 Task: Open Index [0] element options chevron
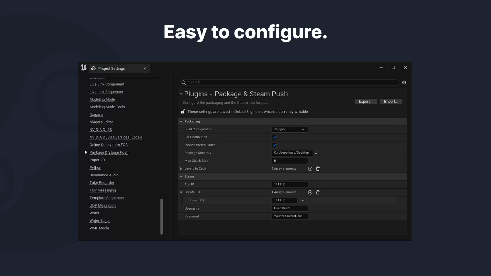[x=303, y=200]
